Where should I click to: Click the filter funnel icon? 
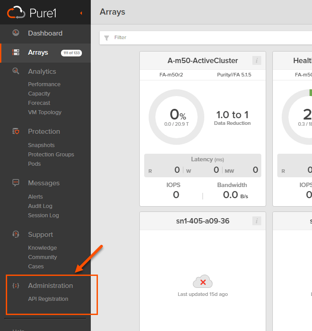107,38
